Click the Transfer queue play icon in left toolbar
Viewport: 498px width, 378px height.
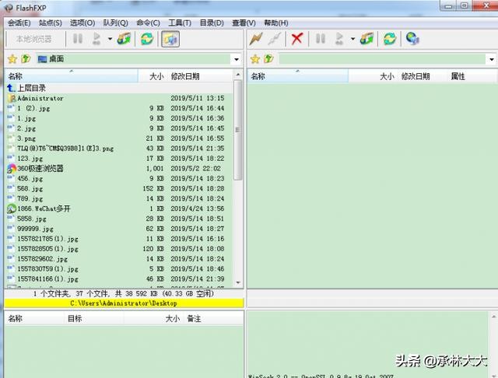[96, 39]
